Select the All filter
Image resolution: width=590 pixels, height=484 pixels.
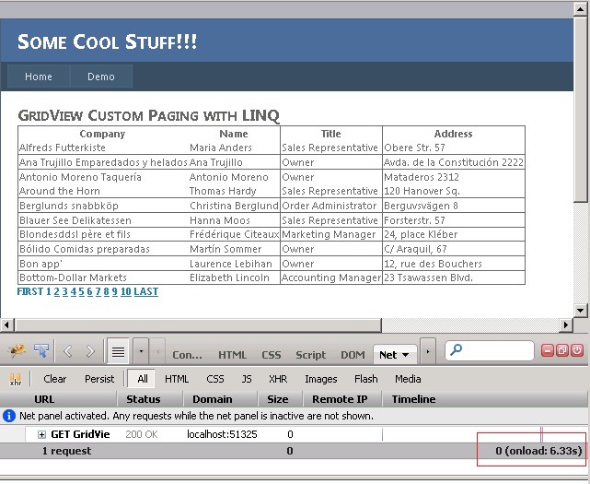[x=142, y=379]
